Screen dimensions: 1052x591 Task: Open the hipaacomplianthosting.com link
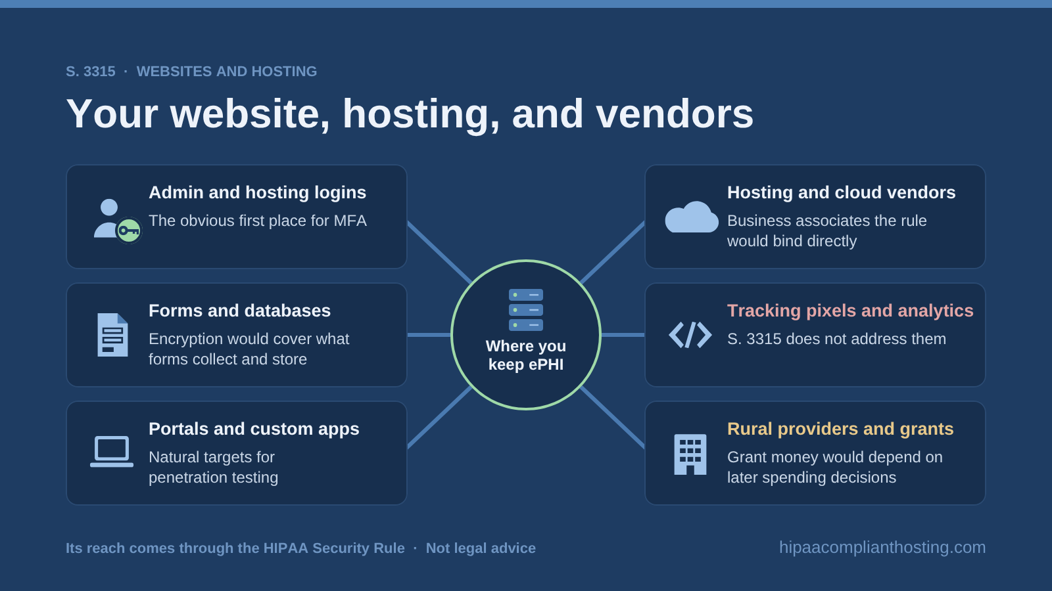tap(882, 547)
